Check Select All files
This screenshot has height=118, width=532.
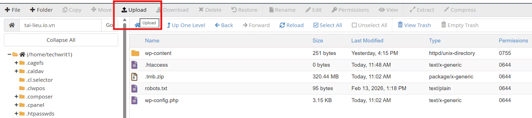click(328, 25)
